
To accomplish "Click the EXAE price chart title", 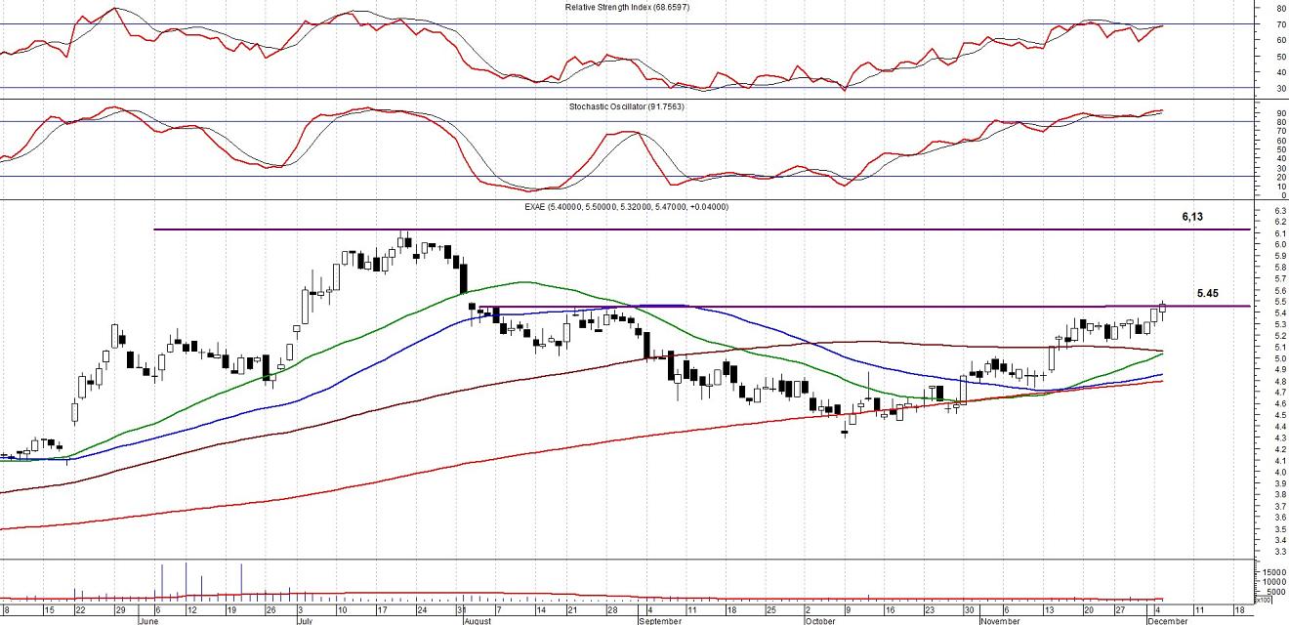I will (x=626, y=207).
